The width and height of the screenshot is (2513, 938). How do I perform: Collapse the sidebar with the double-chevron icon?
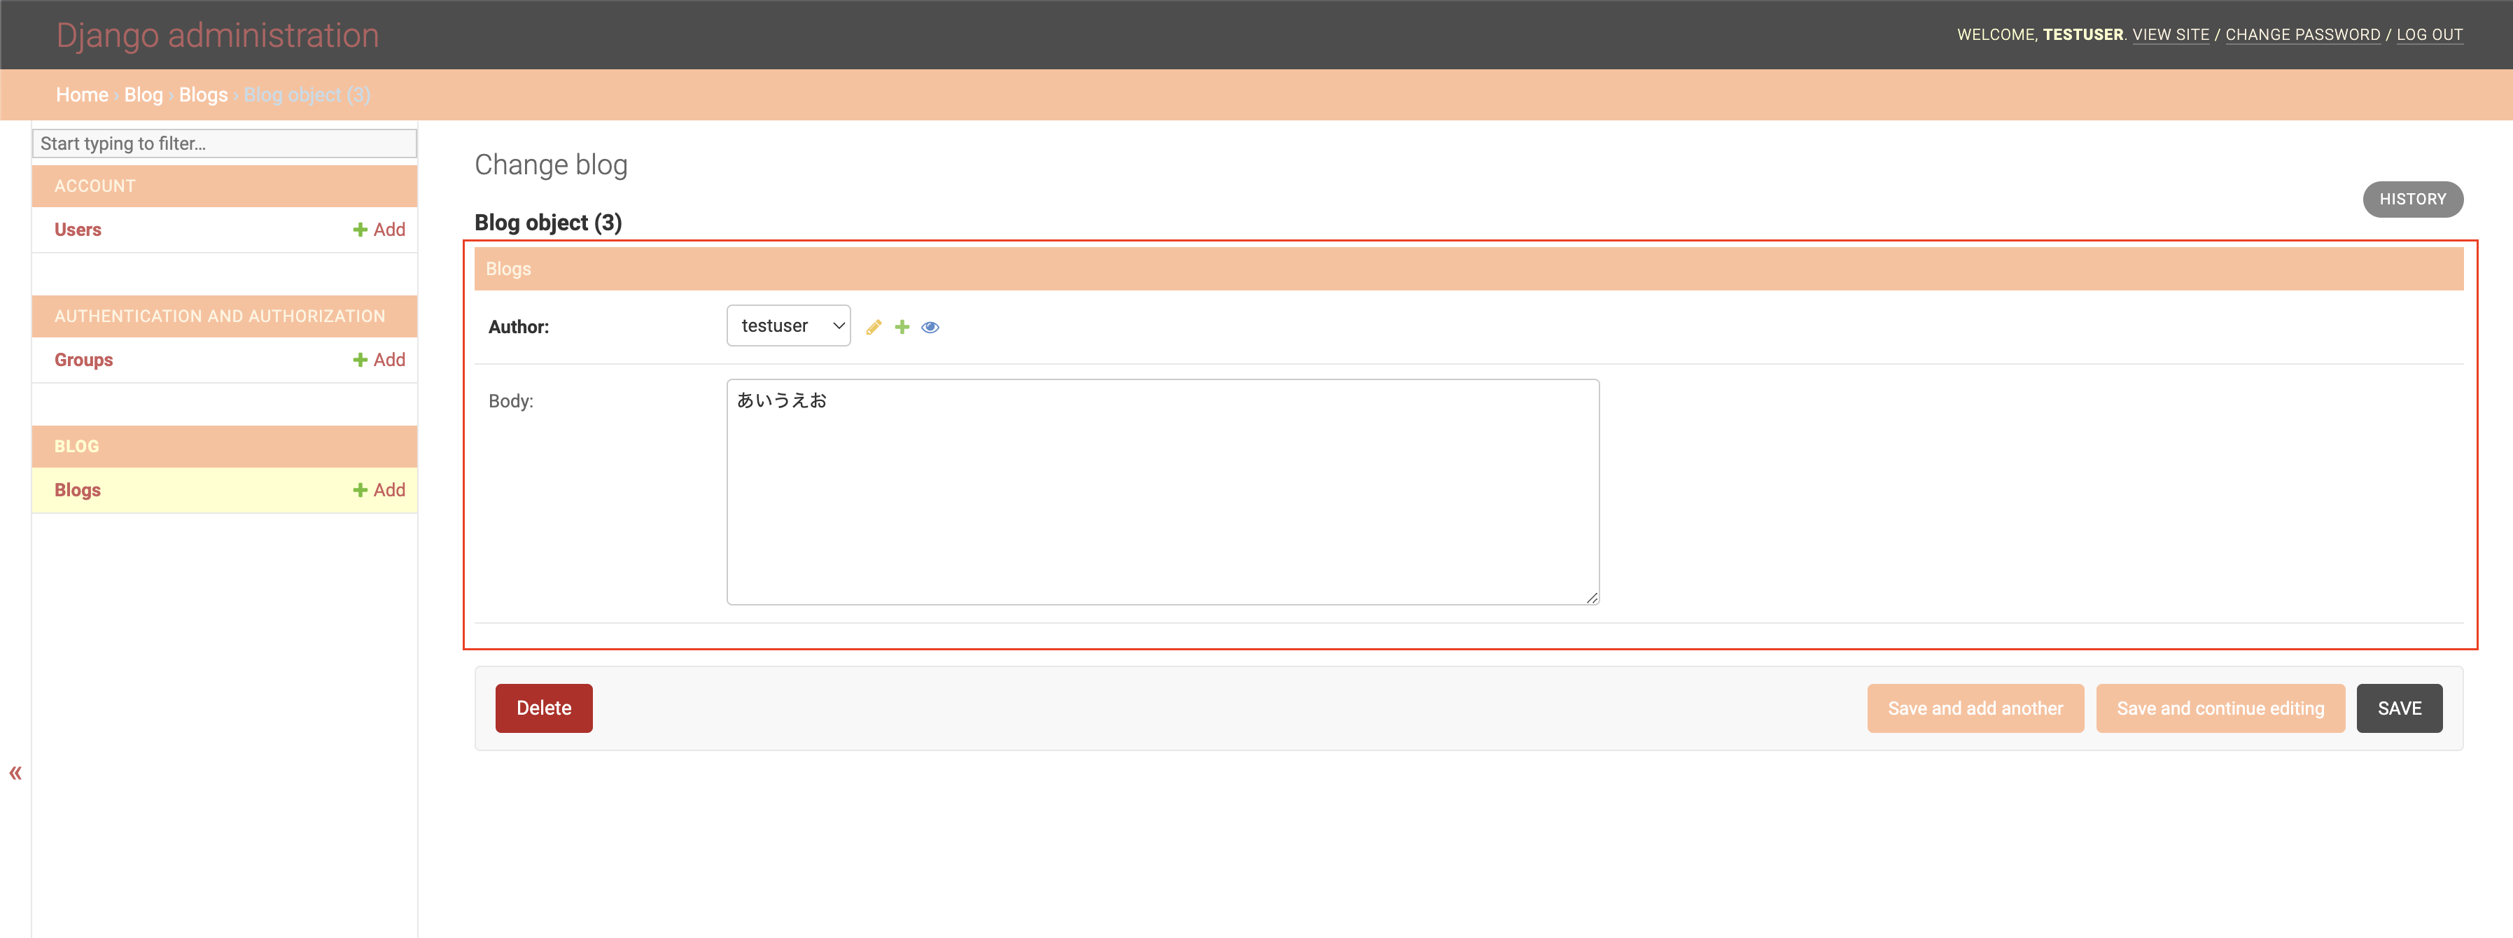(15, 772)
